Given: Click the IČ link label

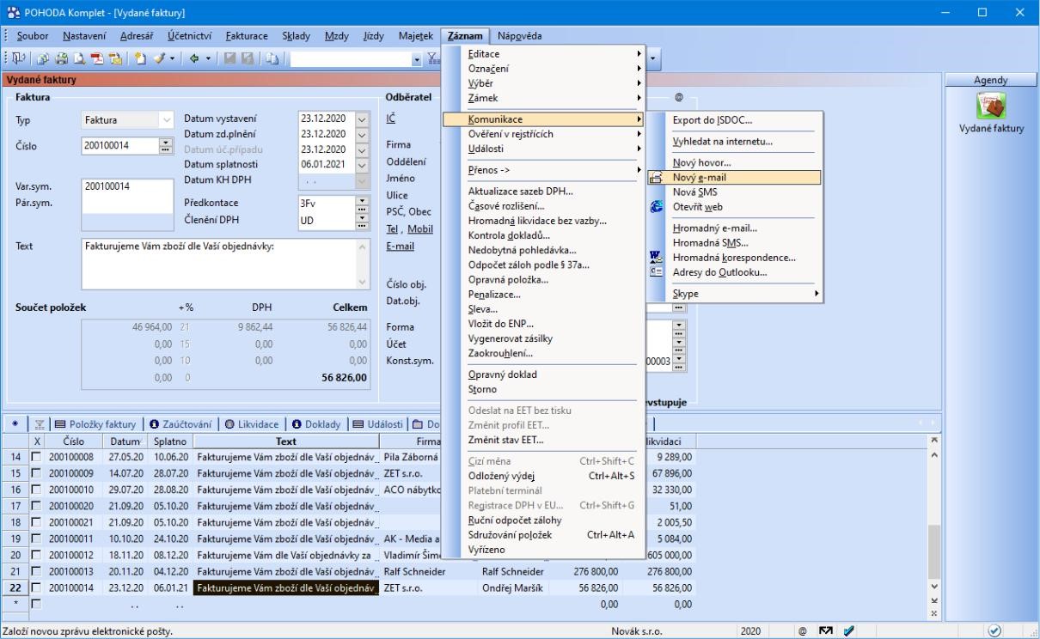Looking at the screenshot, I should [x=391, y=119].
